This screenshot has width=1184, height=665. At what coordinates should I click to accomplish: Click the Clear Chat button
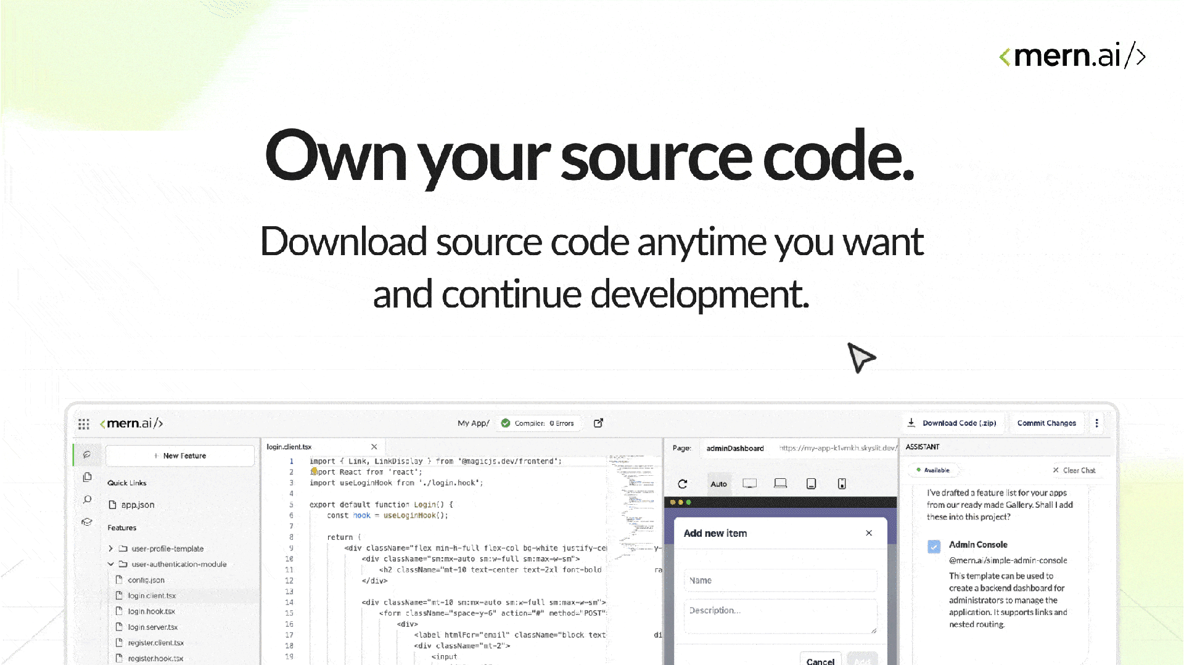tap(1074, 470)
